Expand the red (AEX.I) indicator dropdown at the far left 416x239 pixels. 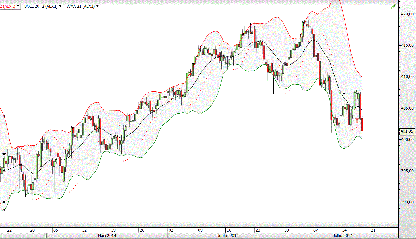click(10, 6)
